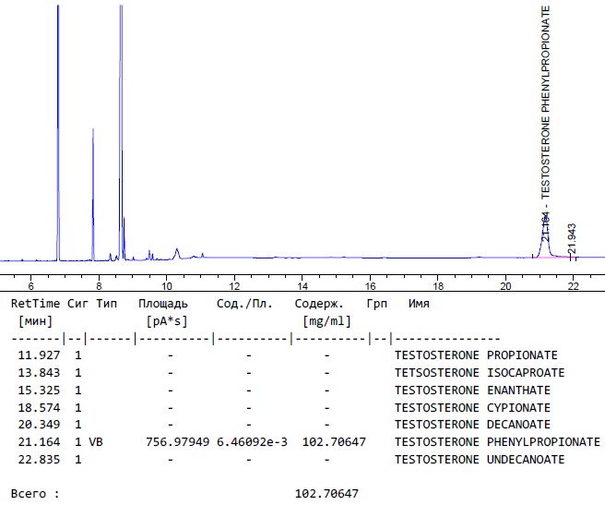Viewport: 605px width, 505px height.
Task: Click the RetTime column header
Action: pos(35,304)
